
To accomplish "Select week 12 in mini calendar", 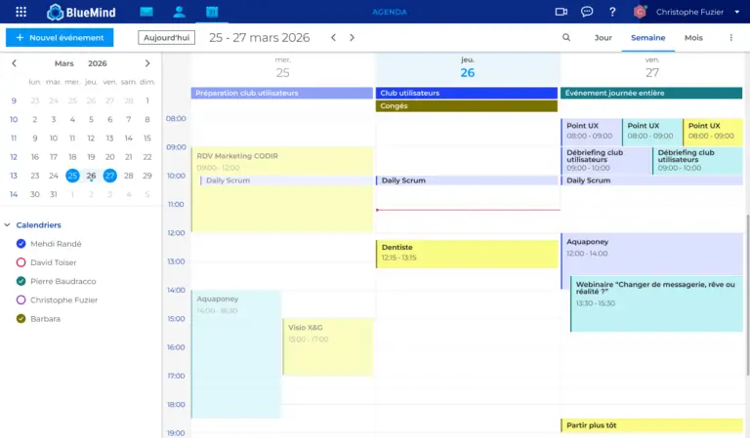I will [14, 157].
